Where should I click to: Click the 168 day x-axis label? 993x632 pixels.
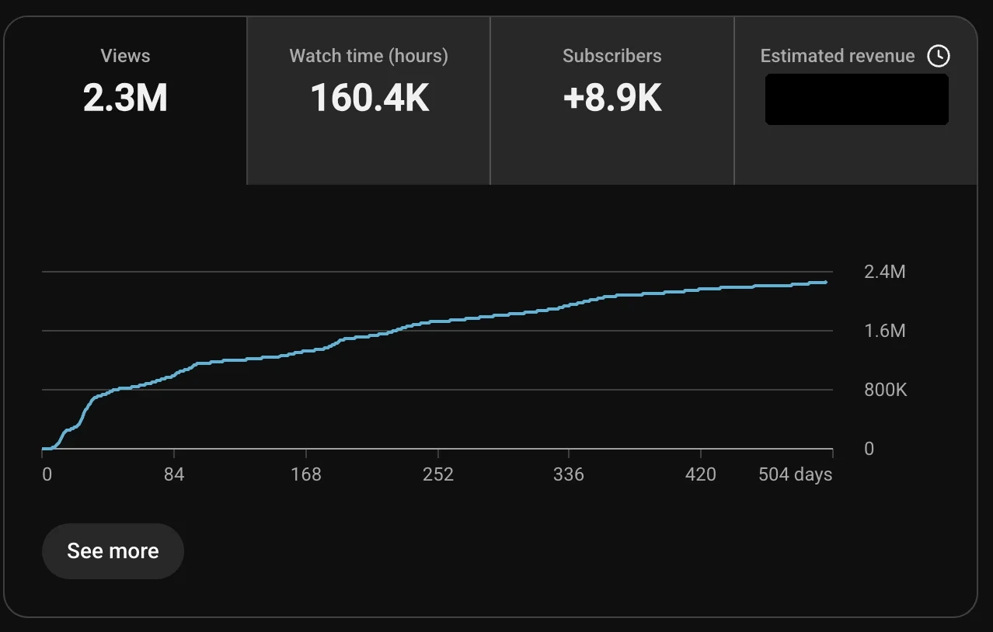306,474
